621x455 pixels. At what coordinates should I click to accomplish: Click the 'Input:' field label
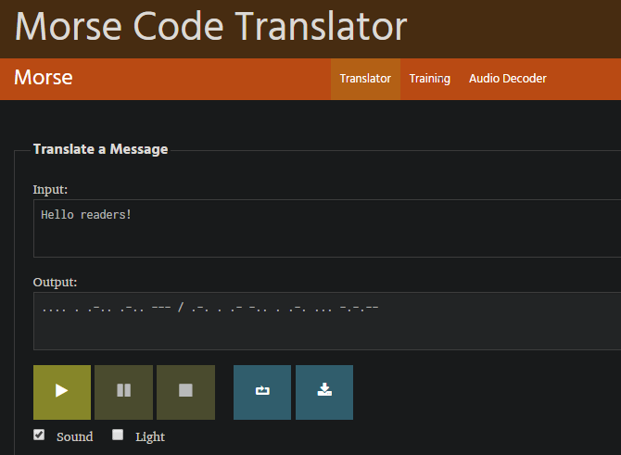point(51,189)
